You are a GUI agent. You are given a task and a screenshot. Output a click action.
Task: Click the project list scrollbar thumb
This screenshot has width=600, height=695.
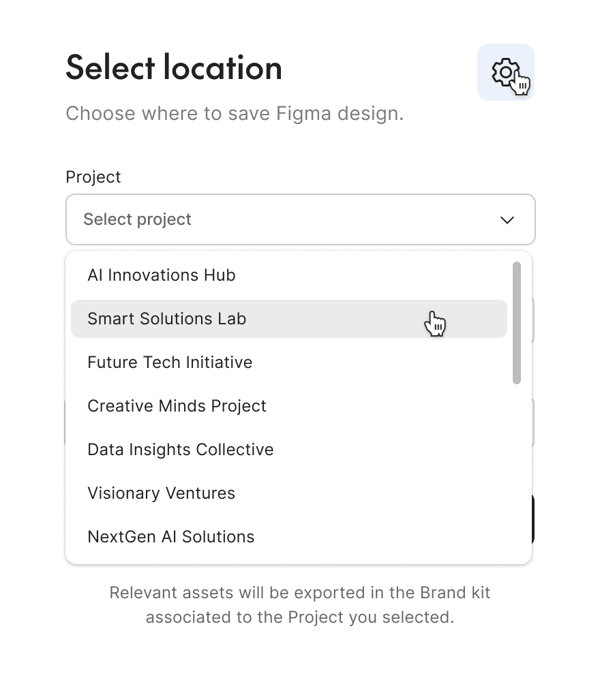[x=517, y=323]
